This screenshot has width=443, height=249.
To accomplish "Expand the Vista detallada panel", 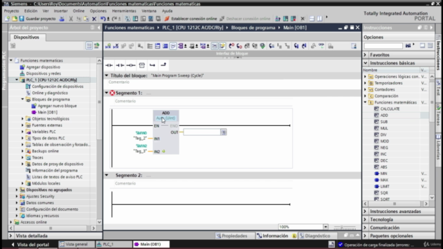I will [x=11, y=235].
